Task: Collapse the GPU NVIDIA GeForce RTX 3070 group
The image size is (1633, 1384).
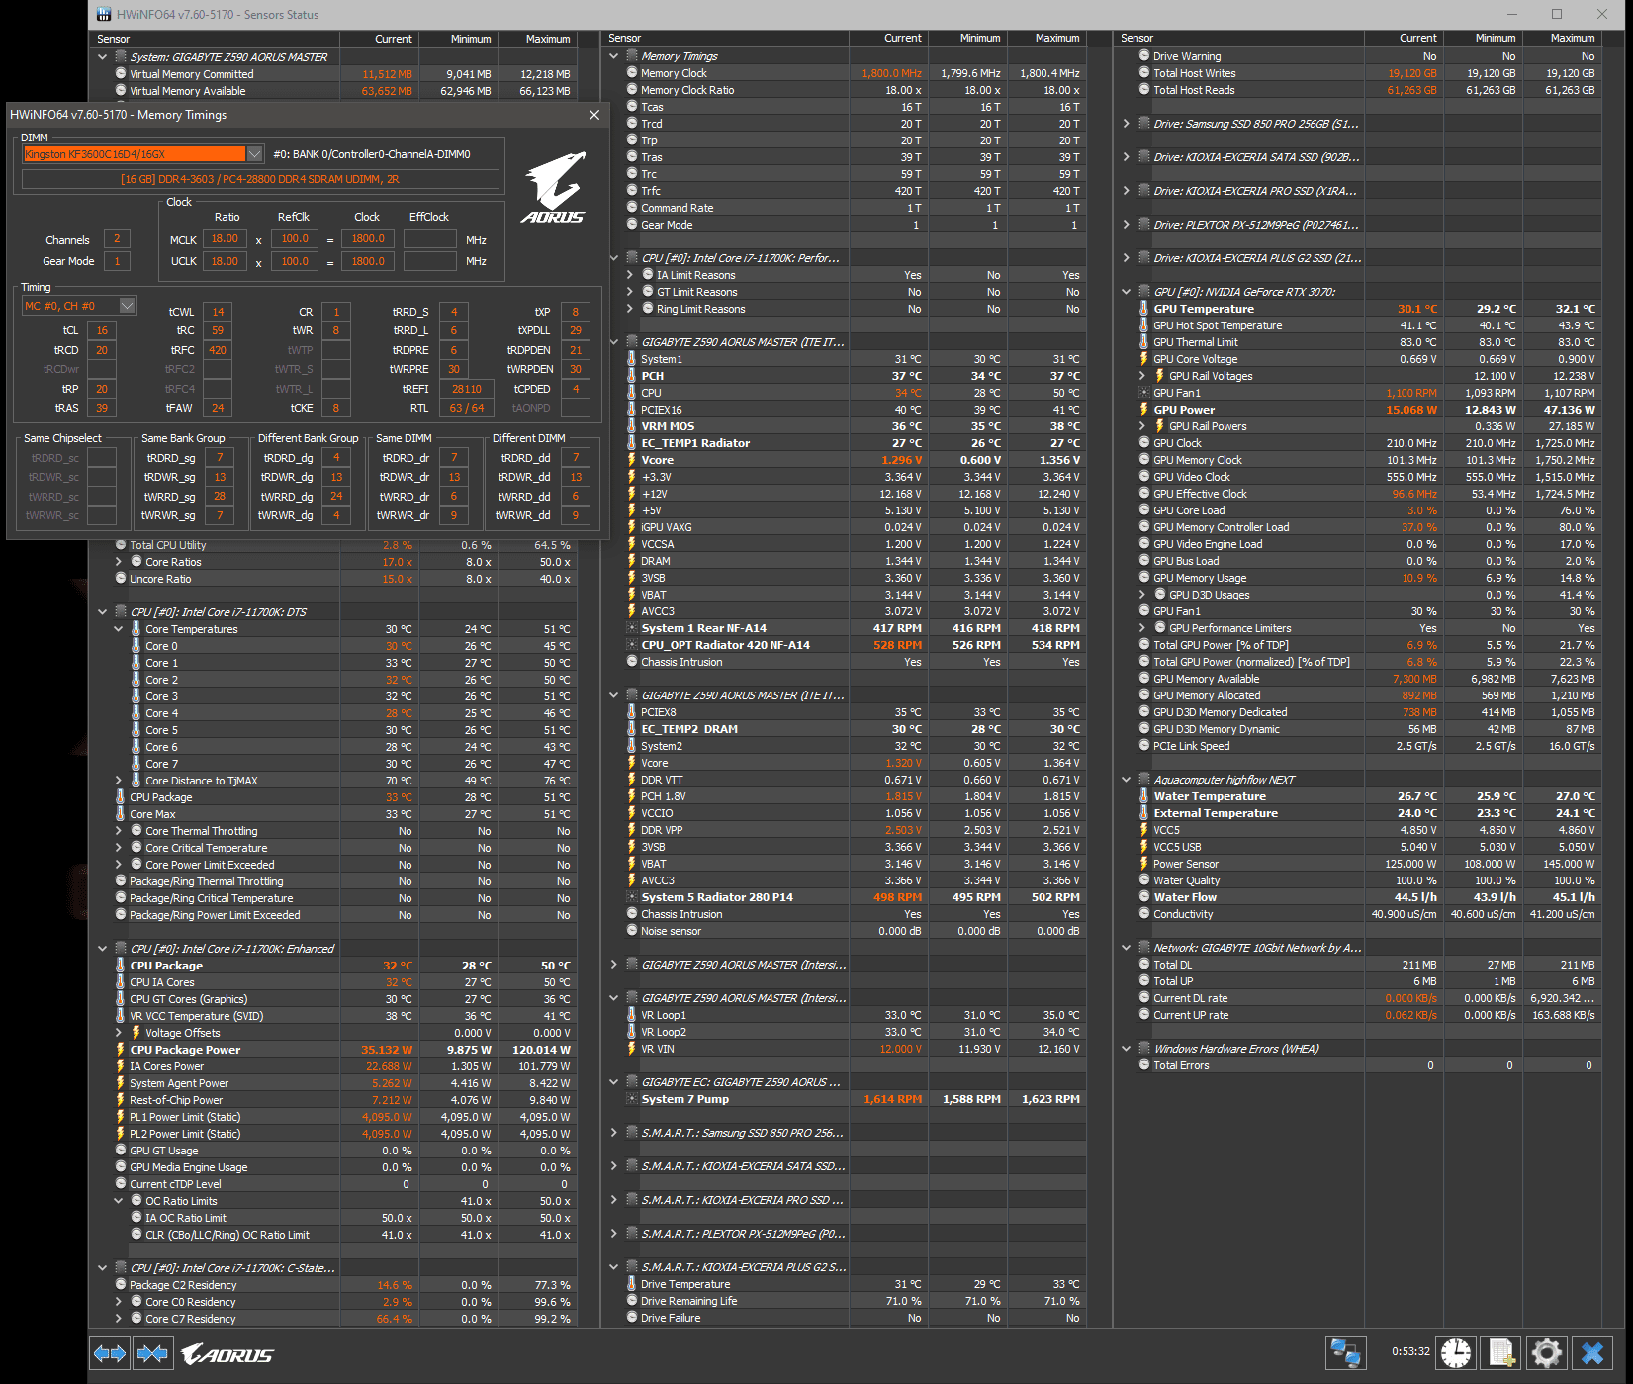Action: tap(1127, 292)
